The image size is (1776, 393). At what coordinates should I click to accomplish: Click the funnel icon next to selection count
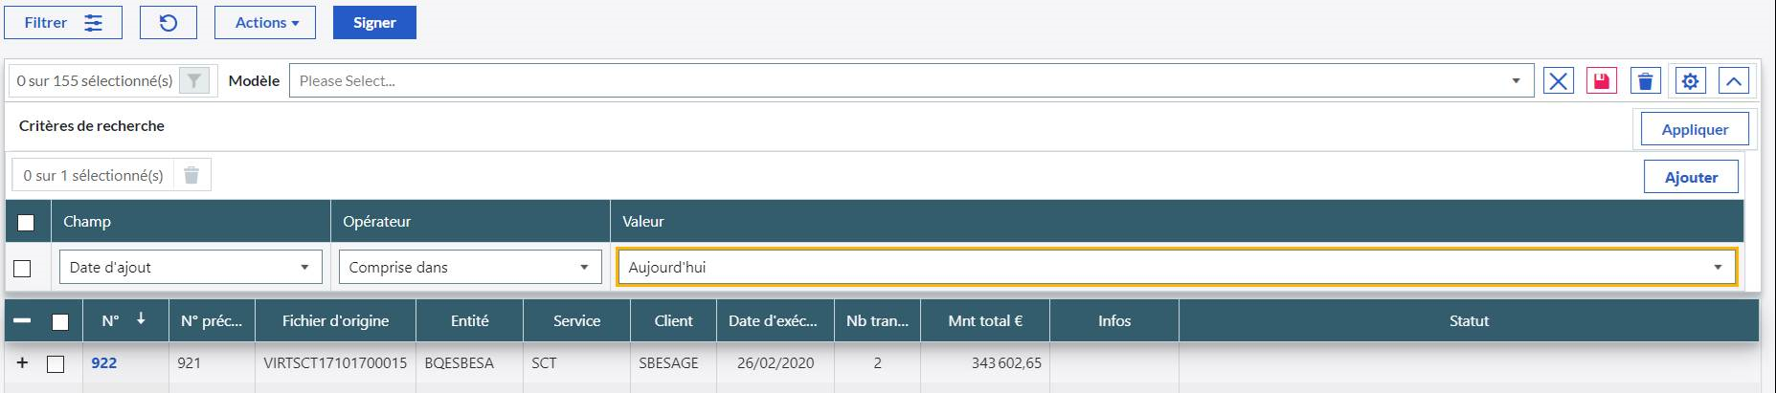pos(194,81)
